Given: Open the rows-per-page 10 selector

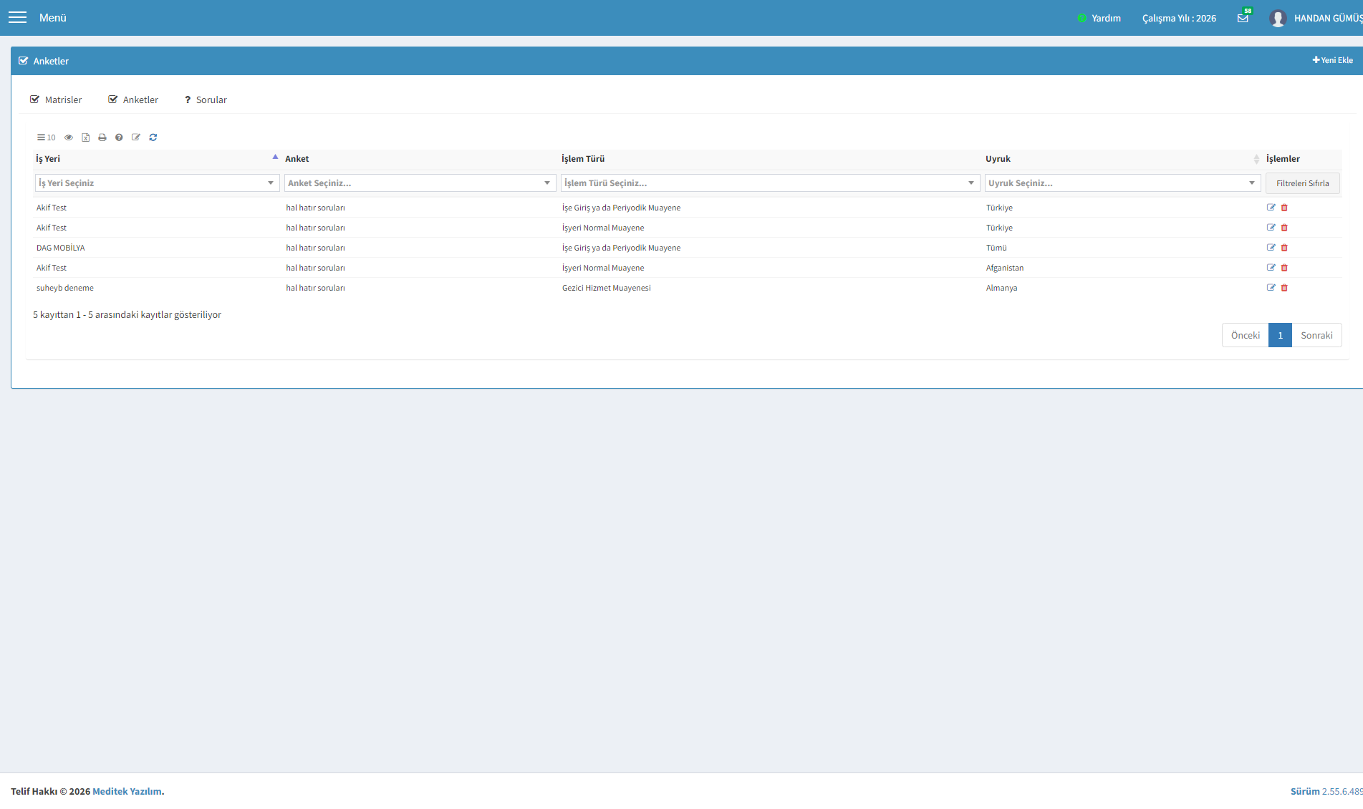Looking at the screenshot, I should [x=46, y=137].
